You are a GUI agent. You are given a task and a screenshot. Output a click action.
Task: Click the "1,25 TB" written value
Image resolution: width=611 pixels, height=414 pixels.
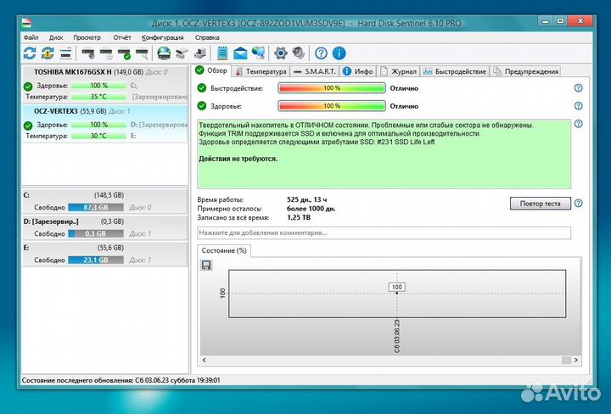pyautogui.click(x=299, y=217)
